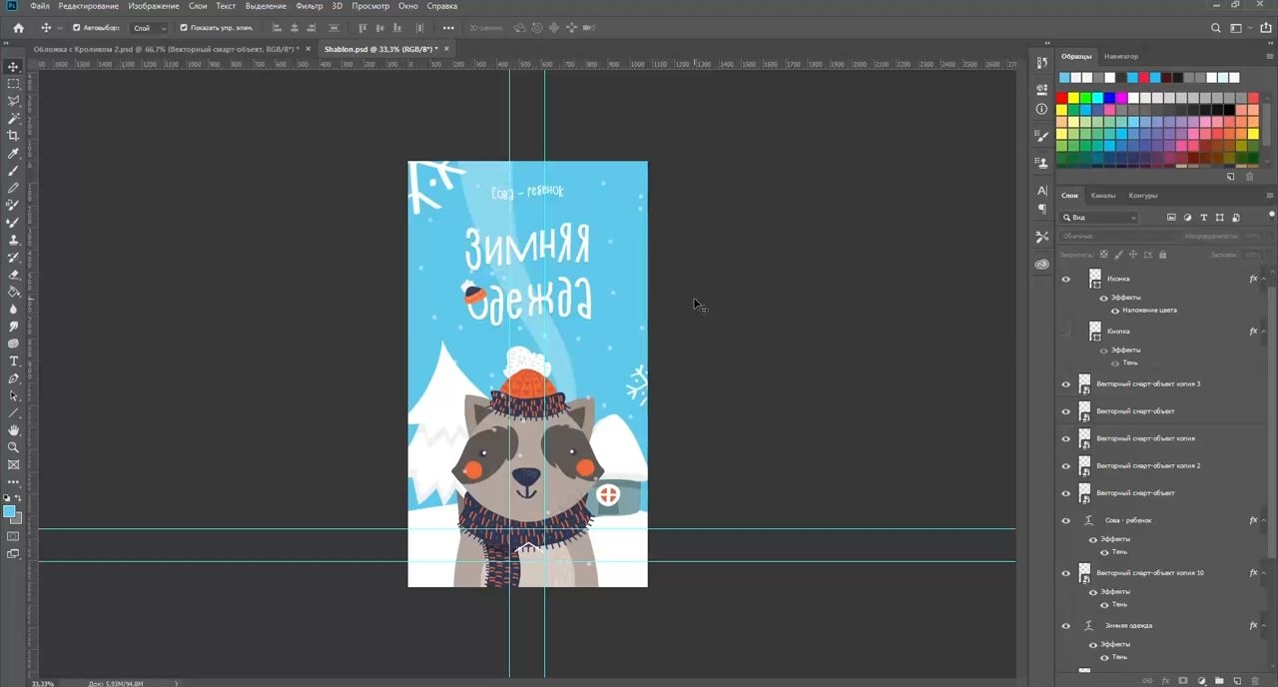Open the Слой auto-select dropdown
The width and height of the screenshot is (1278, 687).
tap(150, 28)
